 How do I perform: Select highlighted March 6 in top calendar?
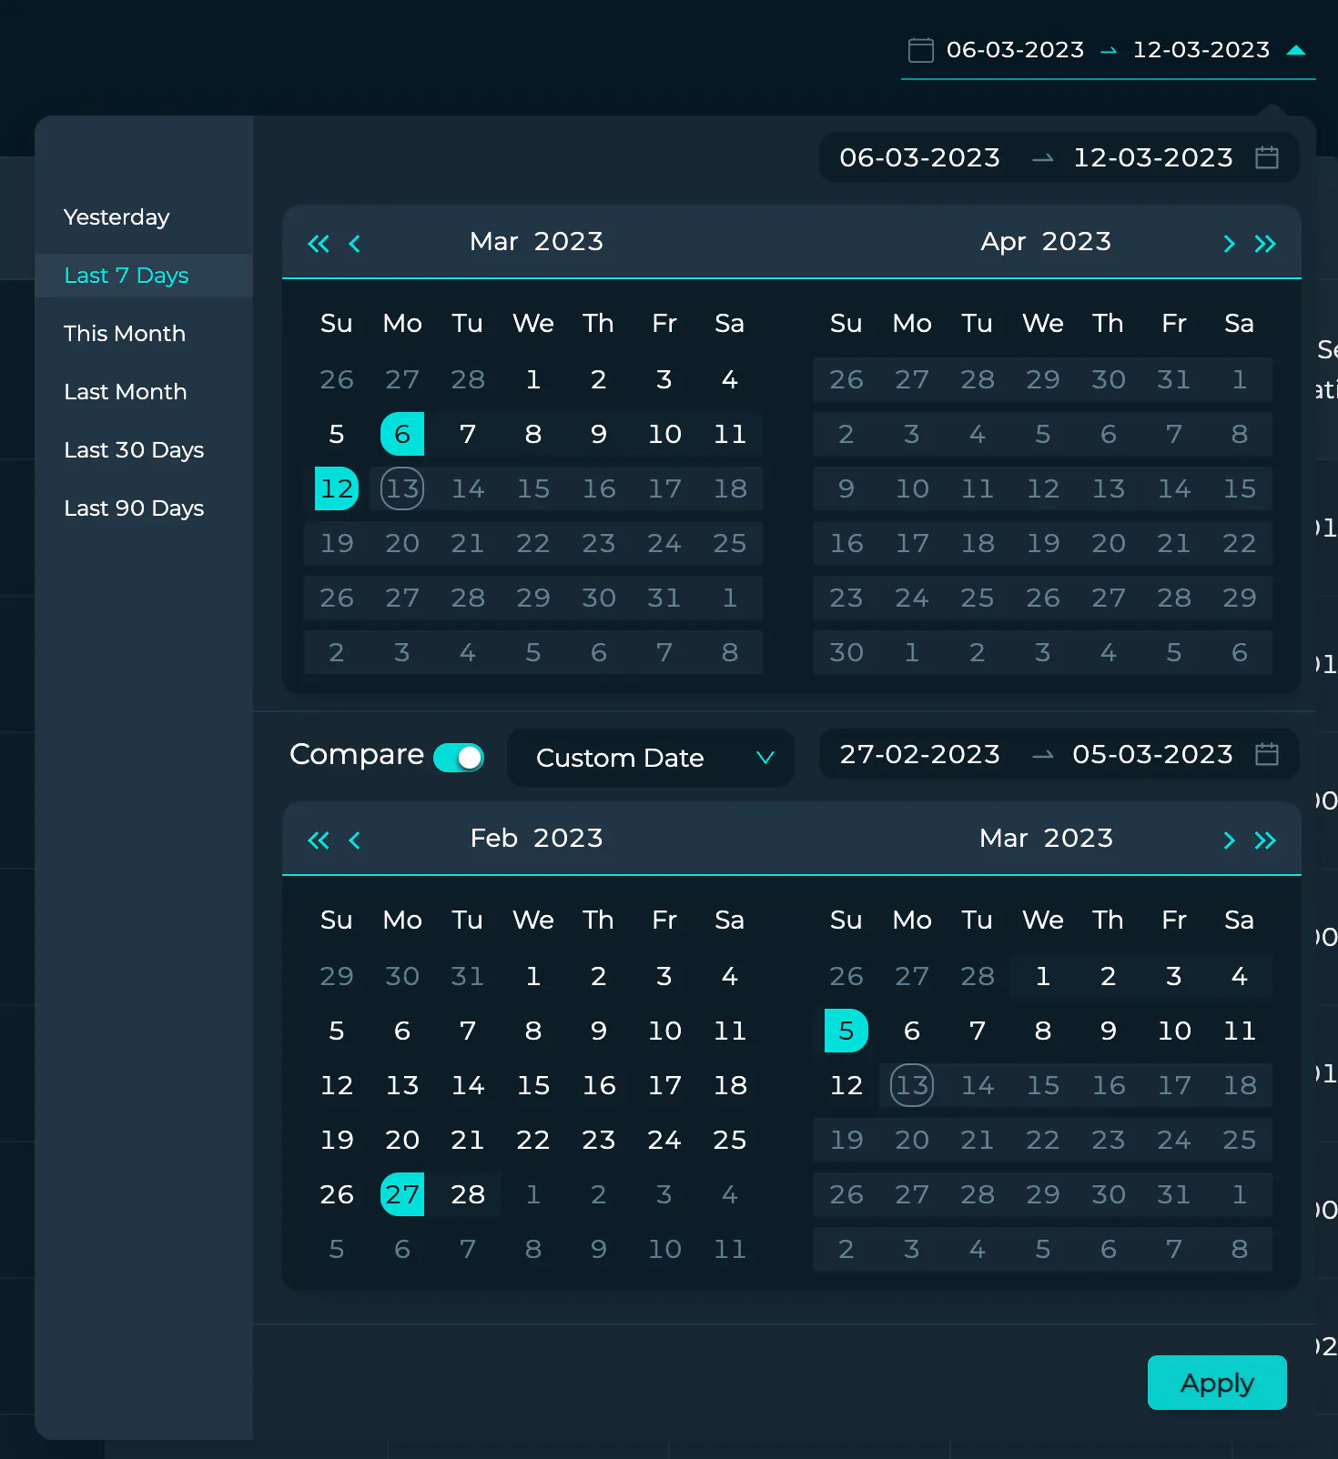(x=402, y=434)
